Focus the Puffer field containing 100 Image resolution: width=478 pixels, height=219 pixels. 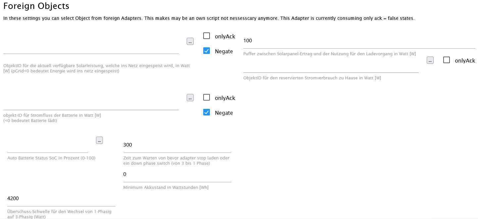point(359,41)
